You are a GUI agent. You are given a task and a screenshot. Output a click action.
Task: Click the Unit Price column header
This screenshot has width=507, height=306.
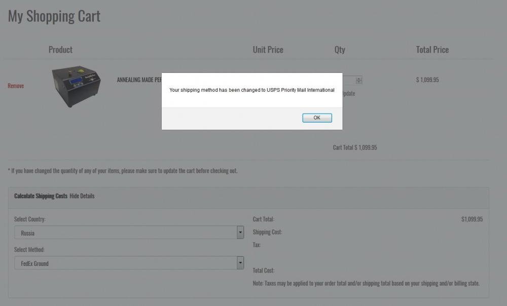click(268, 50)
